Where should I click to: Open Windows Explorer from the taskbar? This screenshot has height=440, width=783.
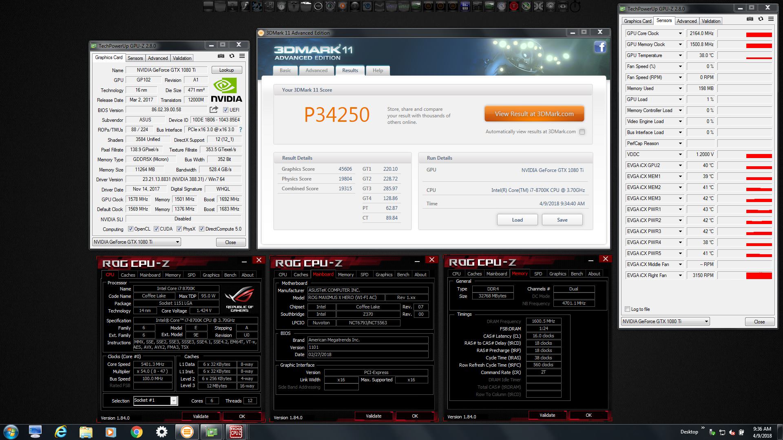click(86, 432)
